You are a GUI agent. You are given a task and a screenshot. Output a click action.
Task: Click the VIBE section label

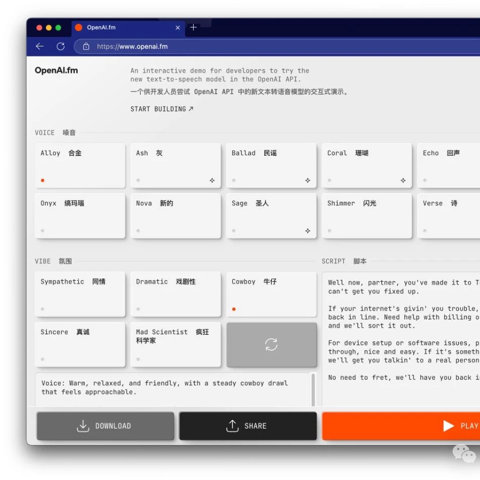pyautogui.click(x=53, y=261)
